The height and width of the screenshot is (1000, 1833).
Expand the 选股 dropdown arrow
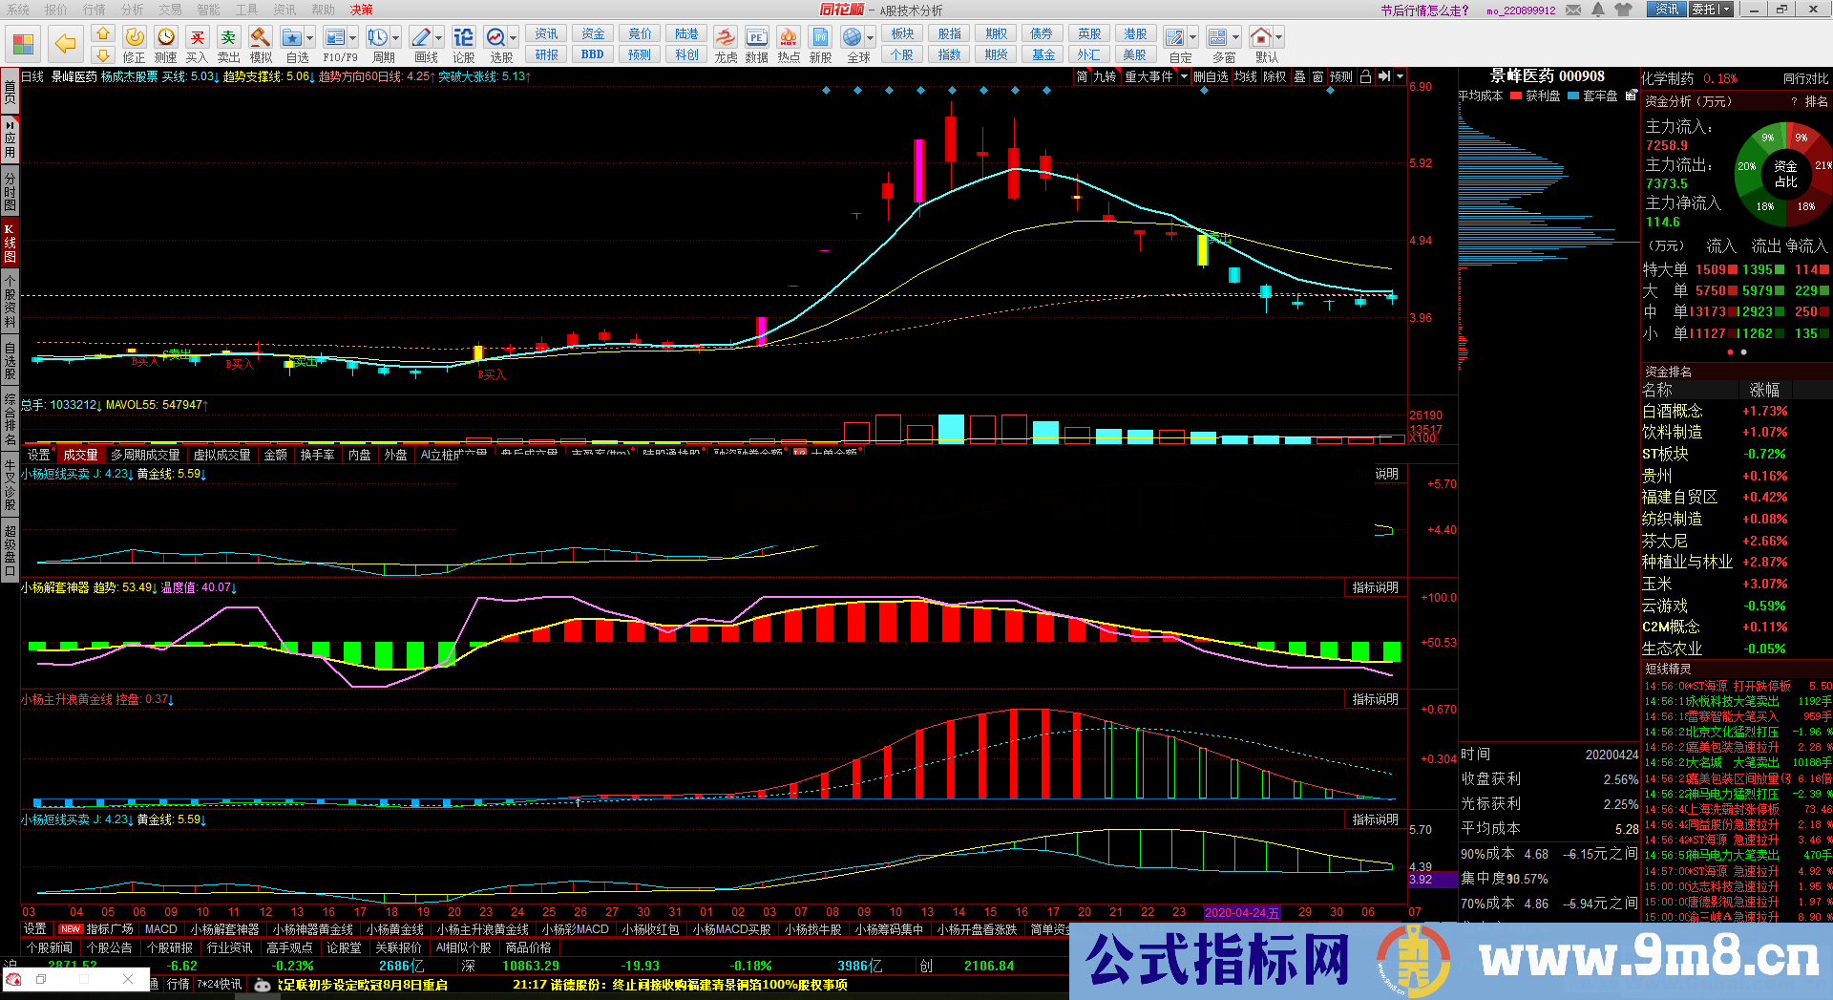514,38
